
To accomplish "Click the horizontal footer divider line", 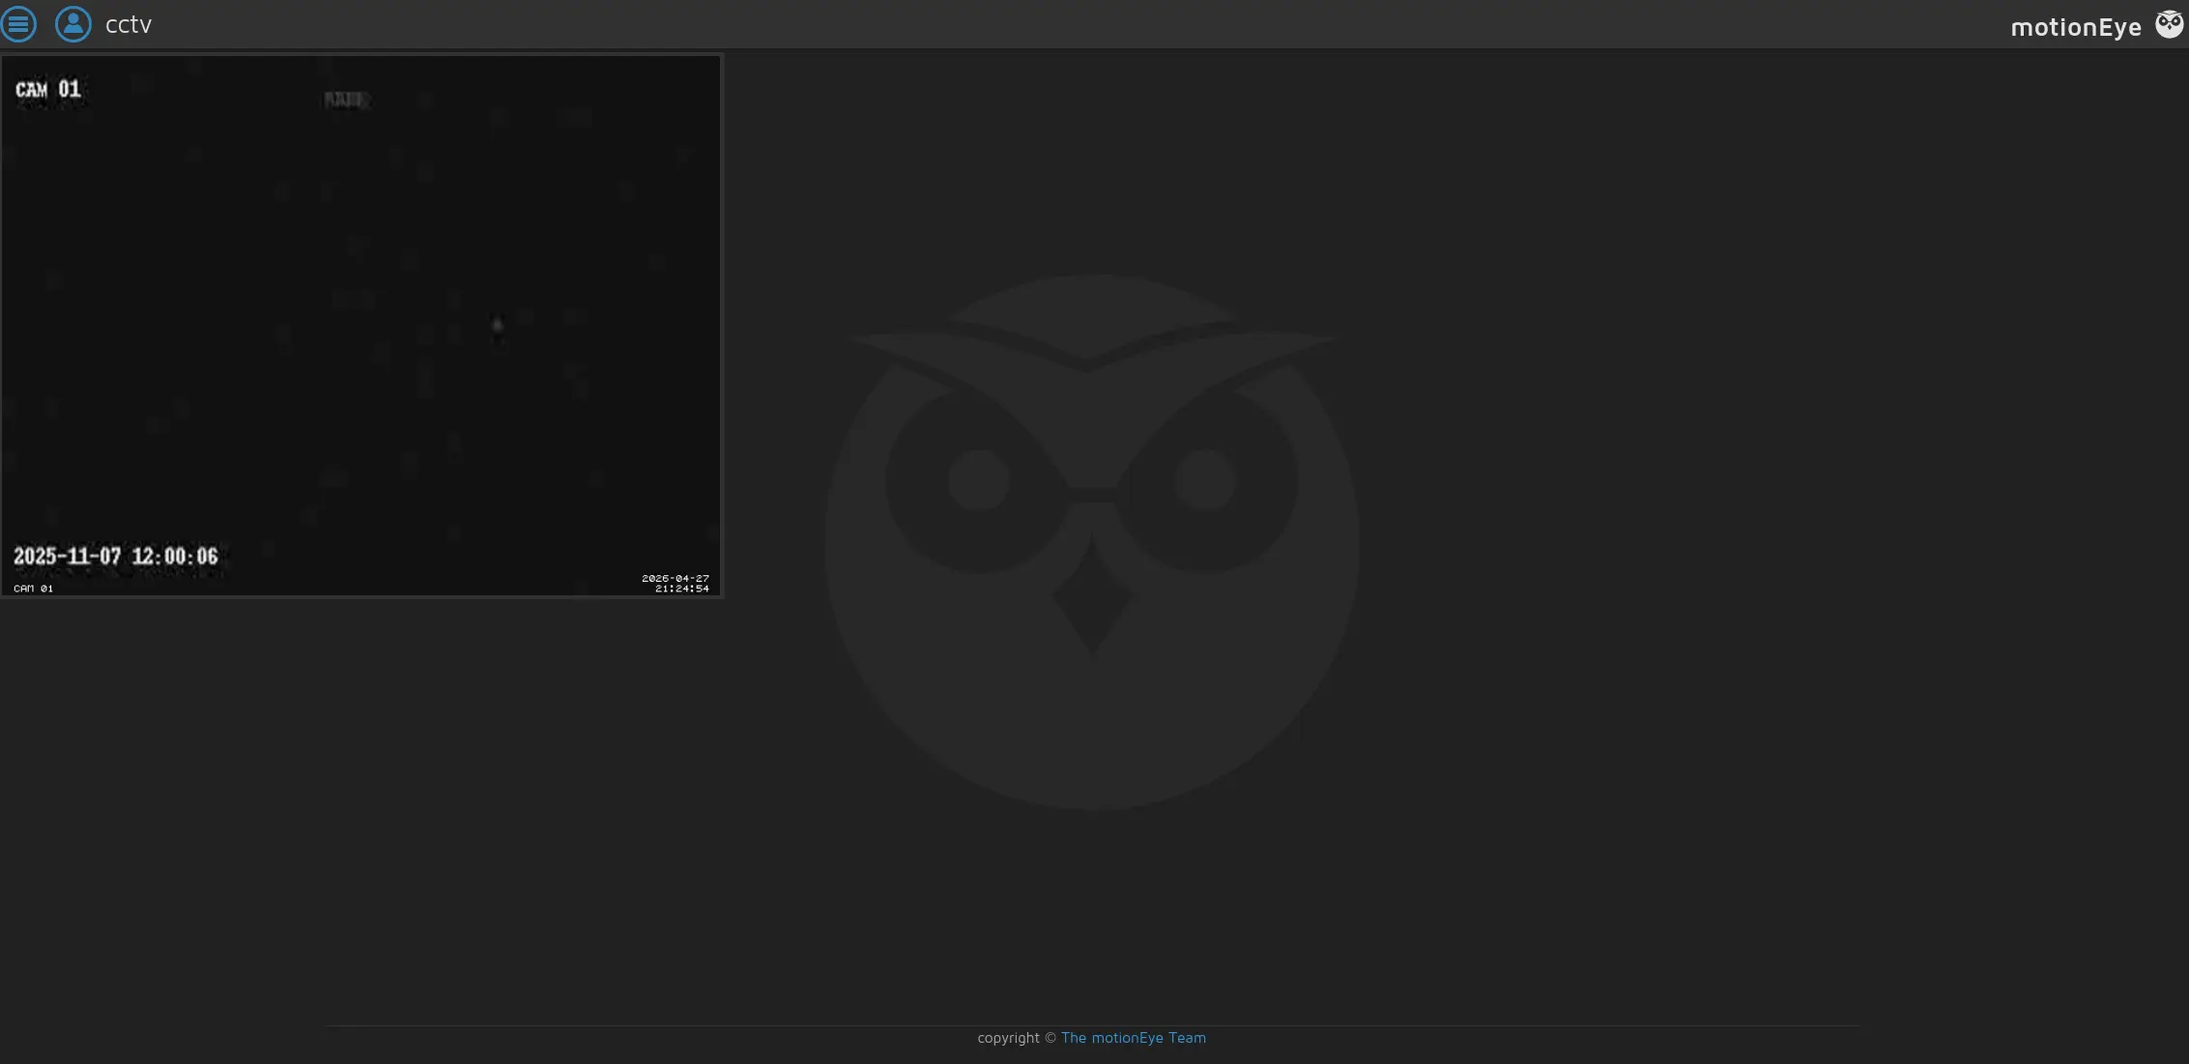I will (1092, 1025).
